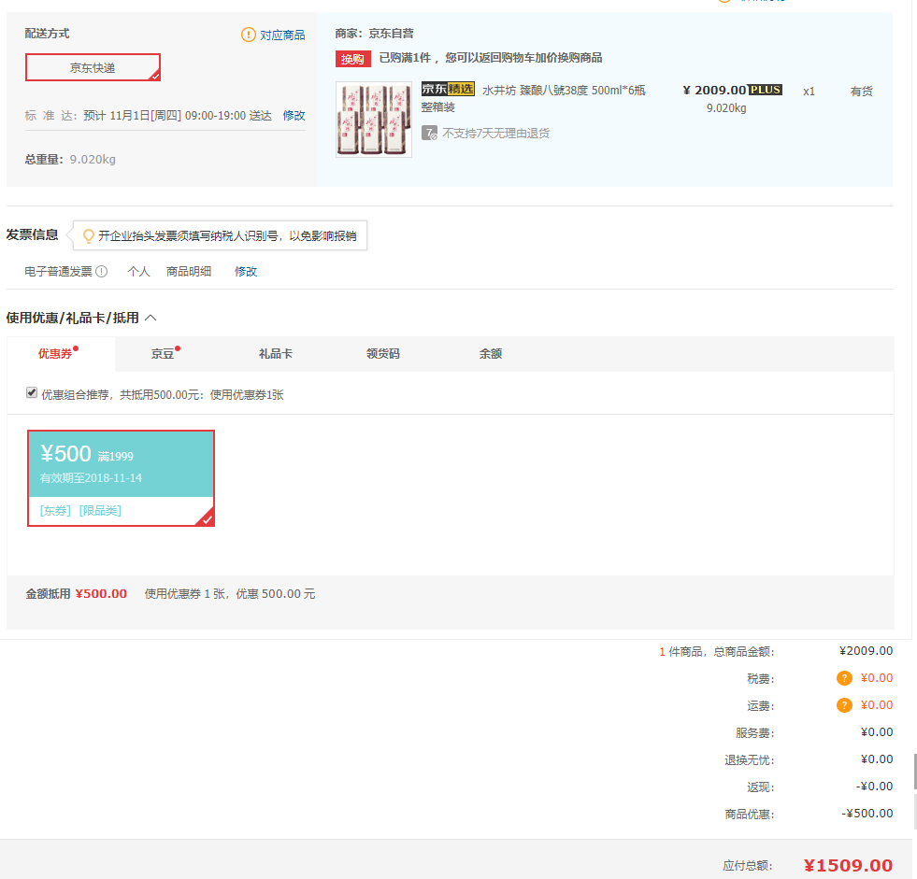Click 修改 to change delivery time
Image resolution: width=917 pixels, height=879 pixels.
(294, 115)
